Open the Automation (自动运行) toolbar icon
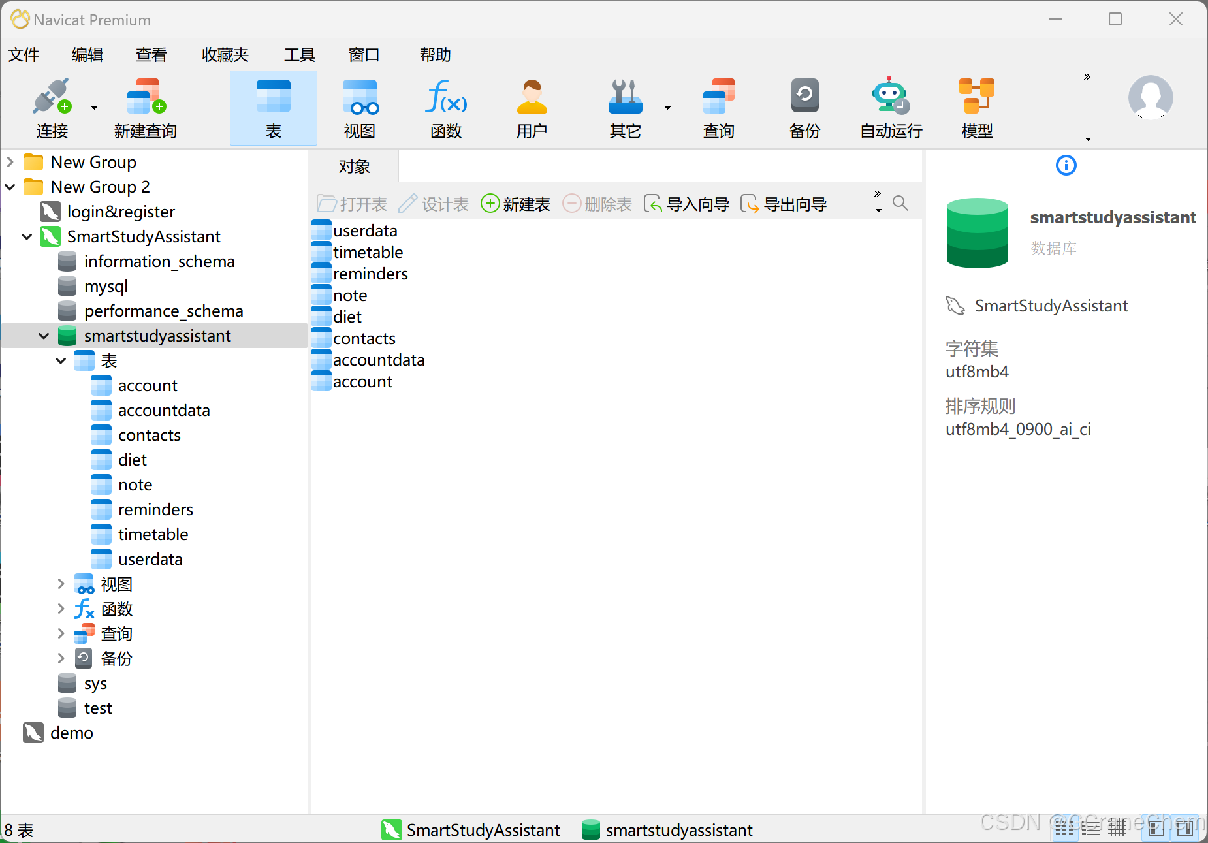Screen dimensions: 1208x843 (891, 108)
